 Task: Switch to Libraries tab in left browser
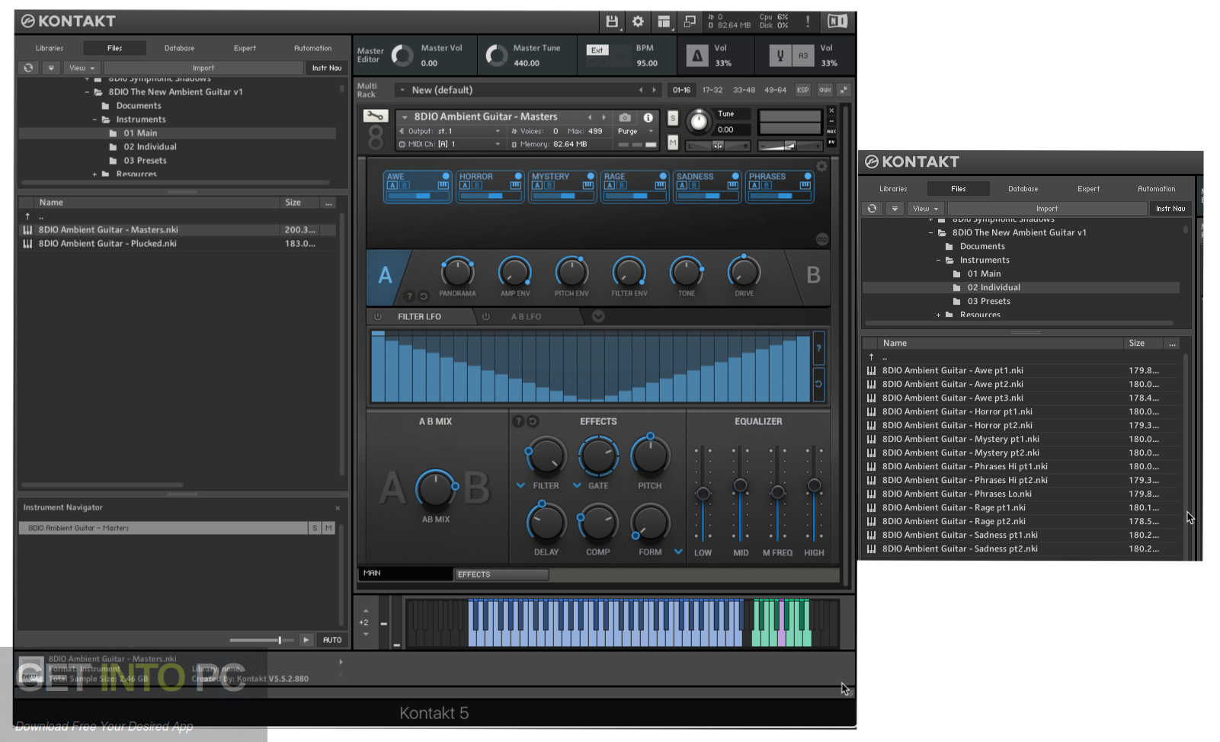click(x=50, y=48)
